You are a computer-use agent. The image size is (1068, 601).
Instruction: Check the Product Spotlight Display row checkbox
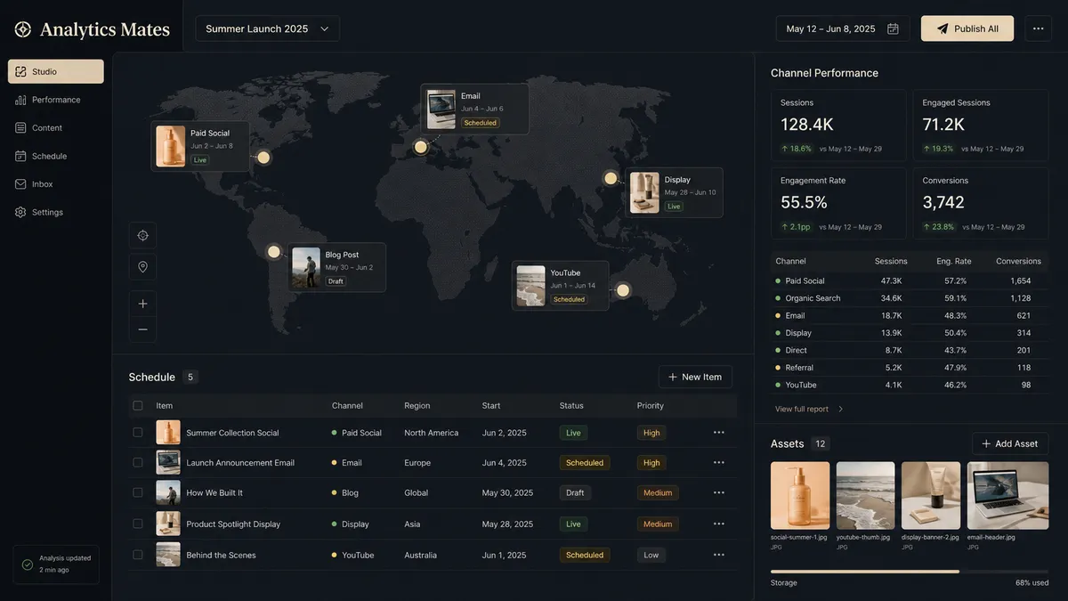coord(137,524)
